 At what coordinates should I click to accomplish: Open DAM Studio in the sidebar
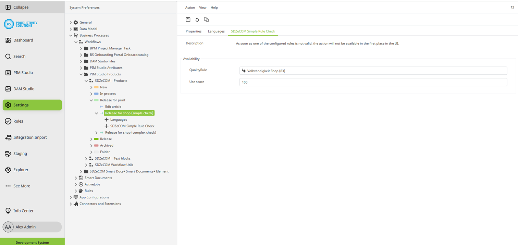point(24,89)
